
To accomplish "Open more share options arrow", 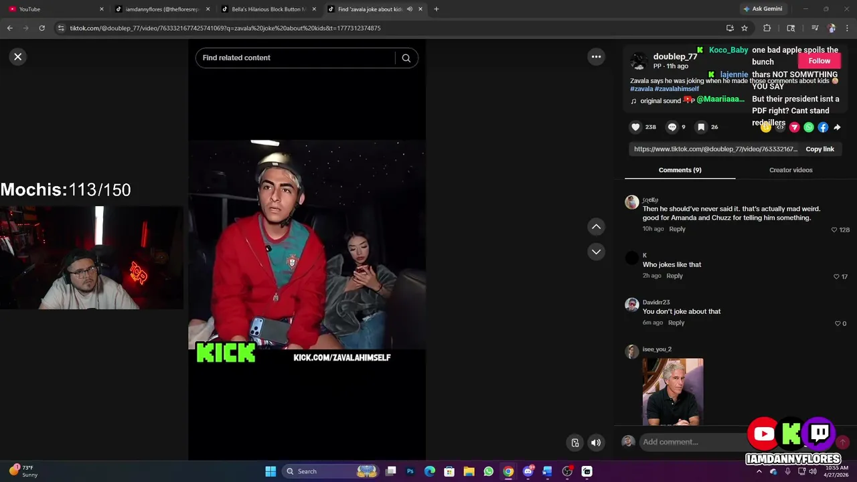I will pyautogui.click(x=837, y=127).
